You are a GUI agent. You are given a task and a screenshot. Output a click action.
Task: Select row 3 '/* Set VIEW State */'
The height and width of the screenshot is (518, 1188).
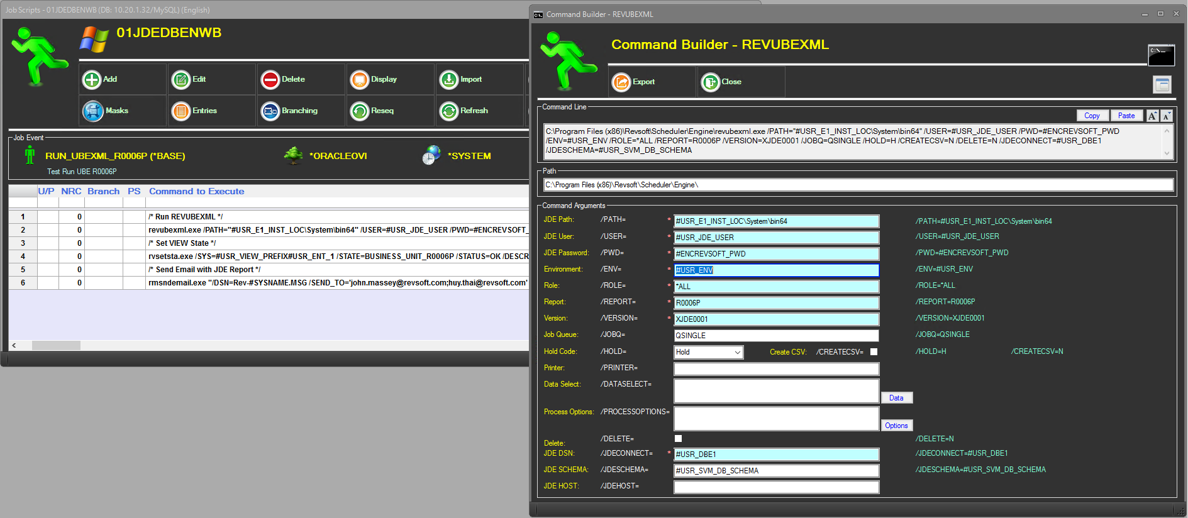pos(269,243)
